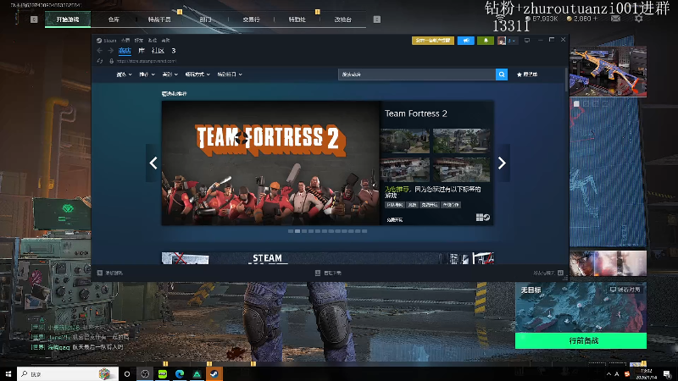Open the Steam announcements megaphone button

point(465,40)
